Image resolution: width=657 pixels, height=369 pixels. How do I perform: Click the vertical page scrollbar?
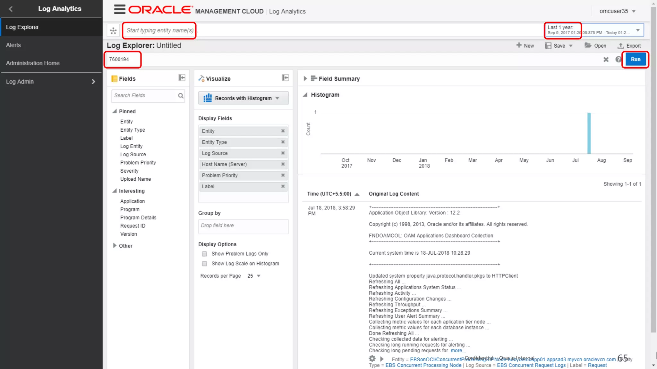pyautogui.click(x=653, y=170)
